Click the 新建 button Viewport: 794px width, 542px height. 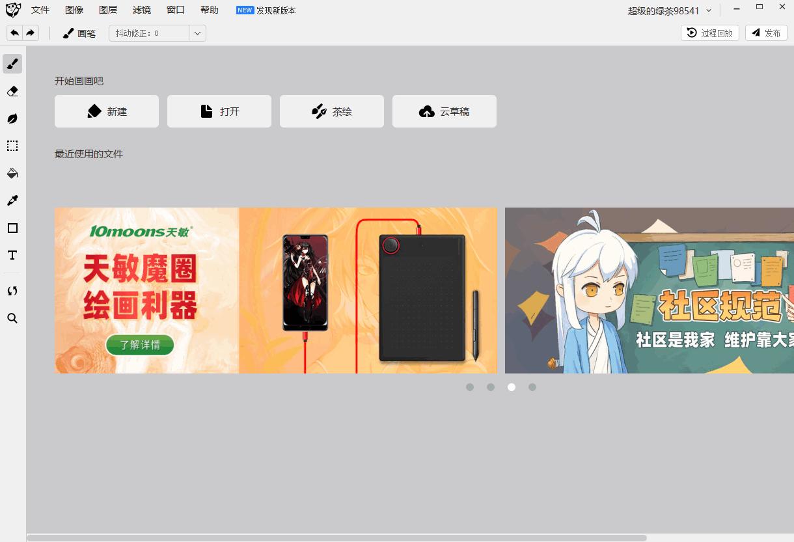[x=107, y=111]
